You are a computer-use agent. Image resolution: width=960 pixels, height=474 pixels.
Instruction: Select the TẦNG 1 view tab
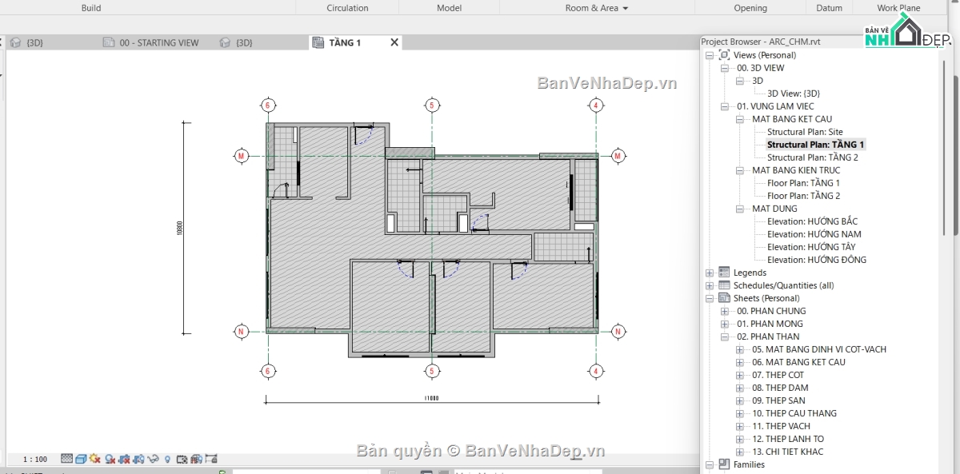pos(345,42)
